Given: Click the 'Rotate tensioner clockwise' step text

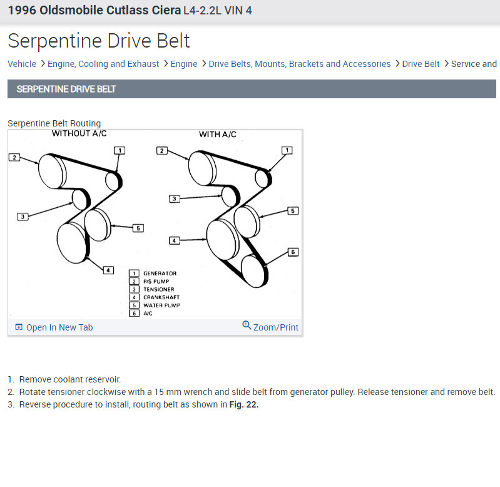Looking at the screenshot, I should click(x=257, y=392).
